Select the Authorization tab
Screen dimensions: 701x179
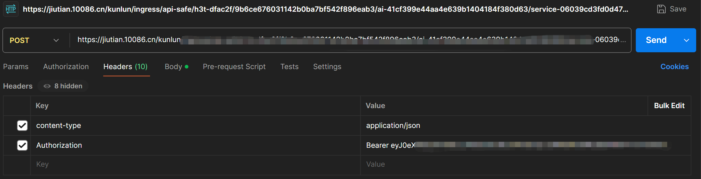pyautogui.click(x=66, y=66)
